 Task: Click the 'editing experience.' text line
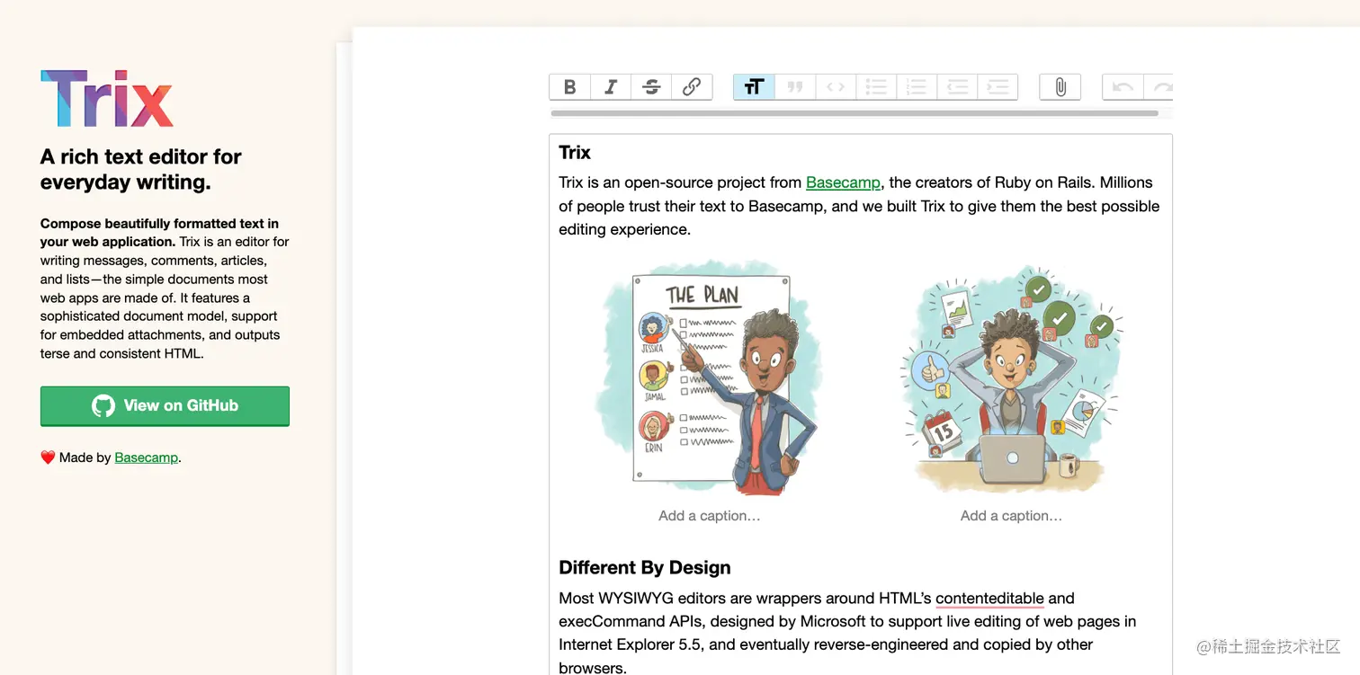pyautogui.click(x=624, y=229)
